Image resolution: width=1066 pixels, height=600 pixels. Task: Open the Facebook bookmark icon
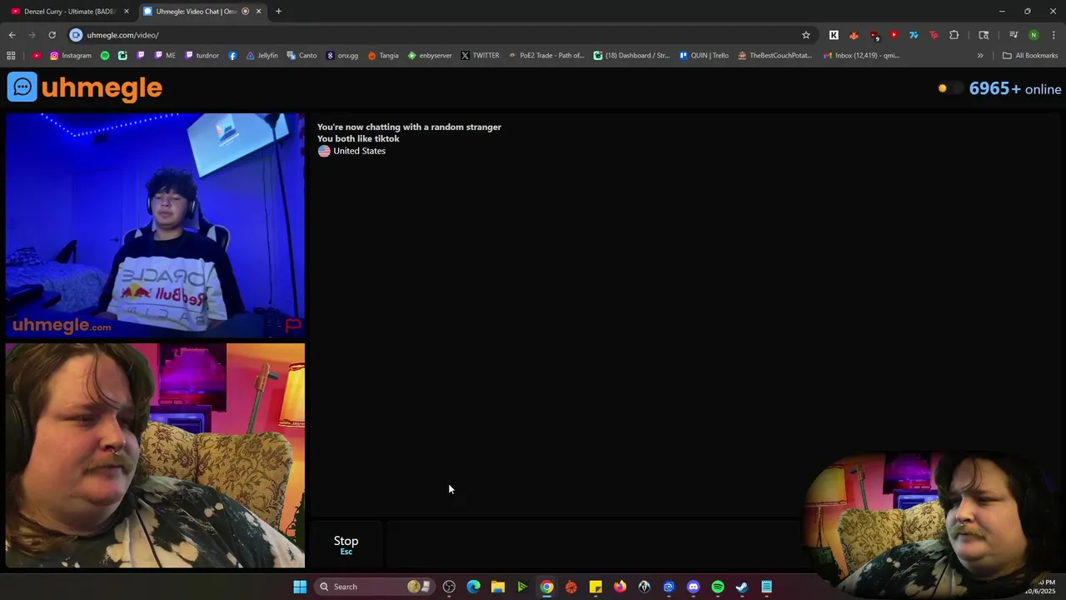point(232,56)
